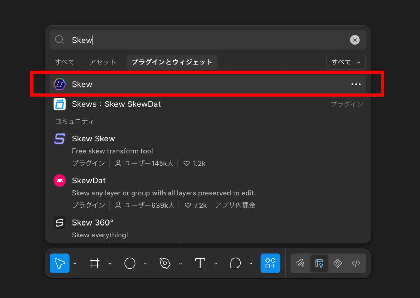Open the Move tool options chevron

pyautogui.click(x=75, y=263)
